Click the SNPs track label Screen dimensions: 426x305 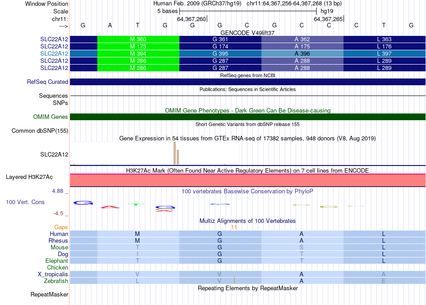pos(61,103)
